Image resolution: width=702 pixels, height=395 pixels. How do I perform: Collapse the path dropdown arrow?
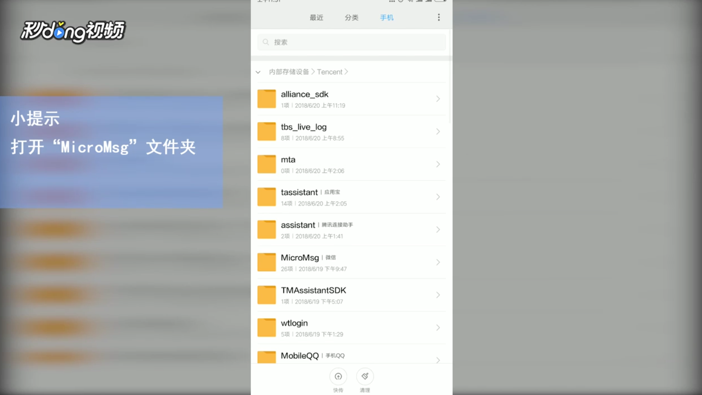[x=258, y=72]
